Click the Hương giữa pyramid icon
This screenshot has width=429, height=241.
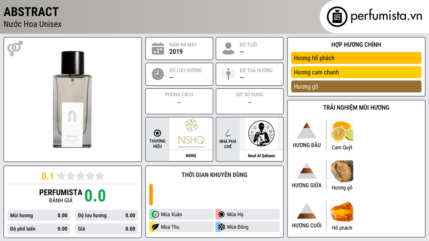point(307,171)
